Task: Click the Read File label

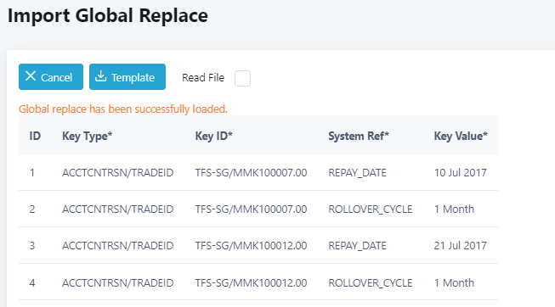Action: (203, 78)
